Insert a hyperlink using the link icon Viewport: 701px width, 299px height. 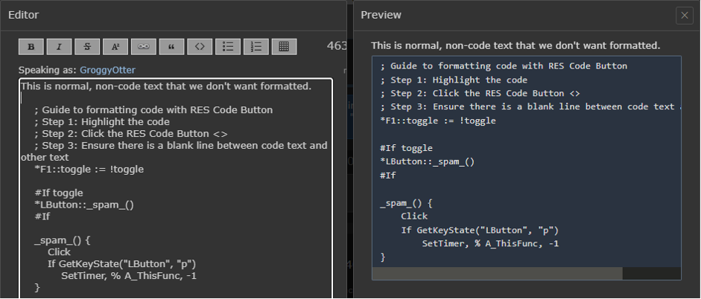pos(144,46)
